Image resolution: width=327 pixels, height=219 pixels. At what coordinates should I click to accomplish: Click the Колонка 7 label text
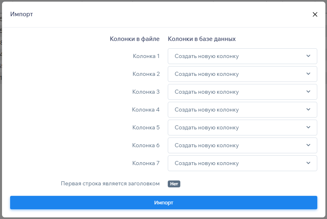click(146, 163)
